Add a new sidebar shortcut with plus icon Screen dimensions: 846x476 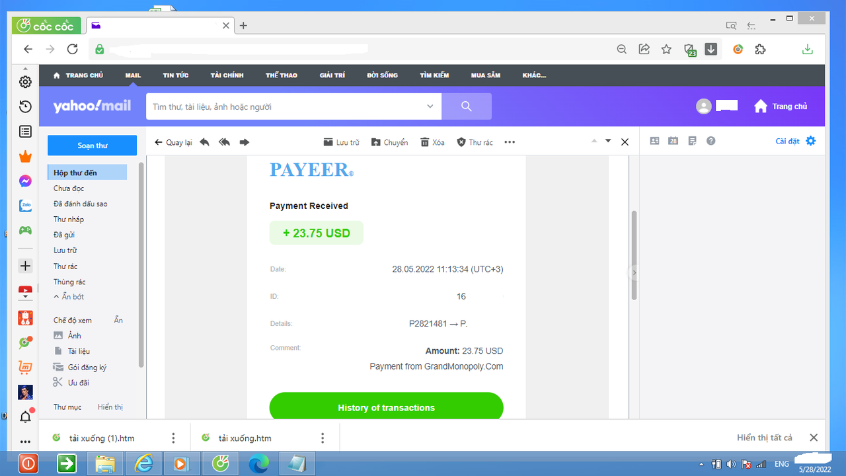coord(25,266)
